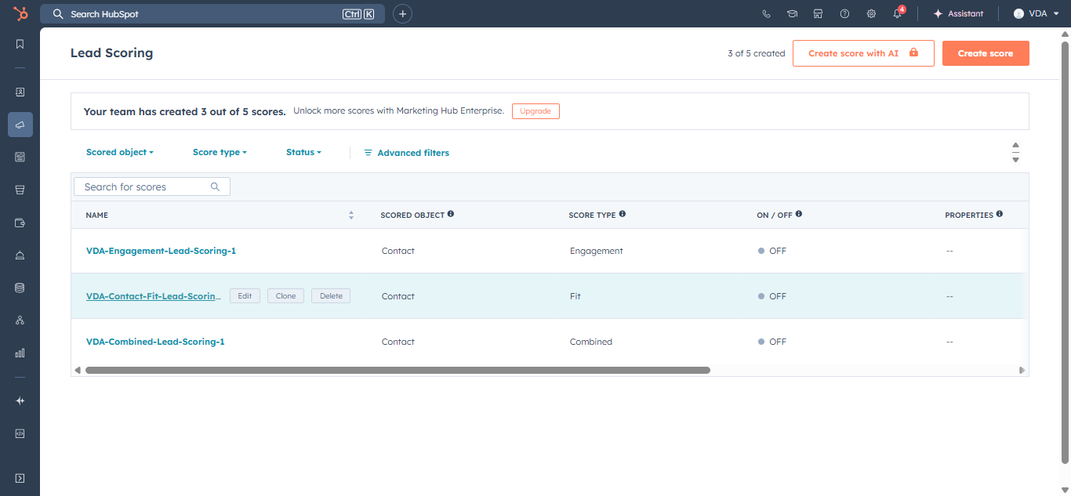The width and height of the screenshot is (1071, 496).
Task: Open the Marketing megaphone sidebar icon
Action: 20,125
